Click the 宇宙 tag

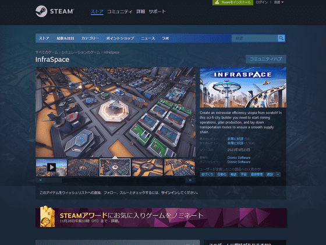[243, 174]
